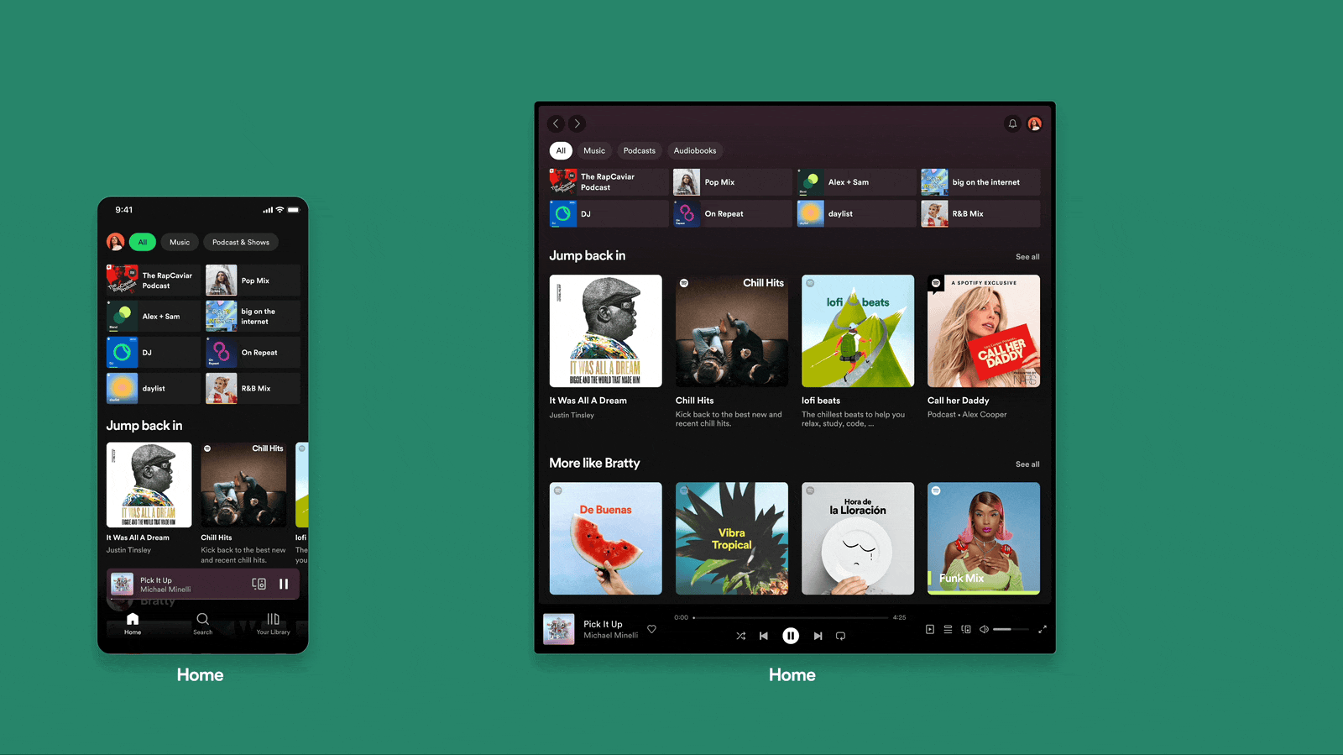Open big on the internet tile on desktop
This screenshot has width=1343, height=755.
coord(980,182)
